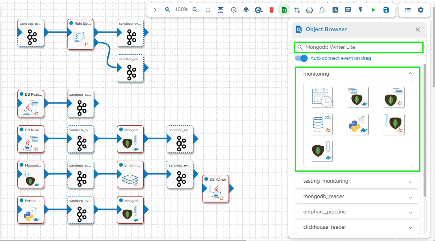Expand the uniphore_pipeline section

pyautogui.click(x=411, y=212)
